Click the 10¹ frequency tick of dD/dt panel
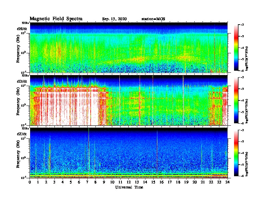The image size is (271, 209). (x=23, y=85)
